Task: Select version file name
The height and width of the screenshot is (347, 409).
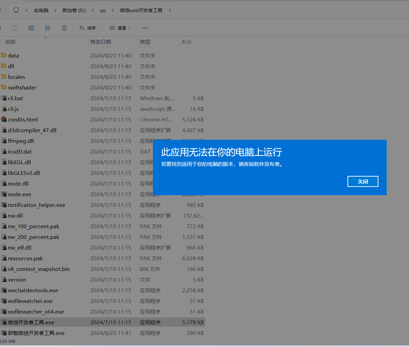Action: (x=17, y=280)
